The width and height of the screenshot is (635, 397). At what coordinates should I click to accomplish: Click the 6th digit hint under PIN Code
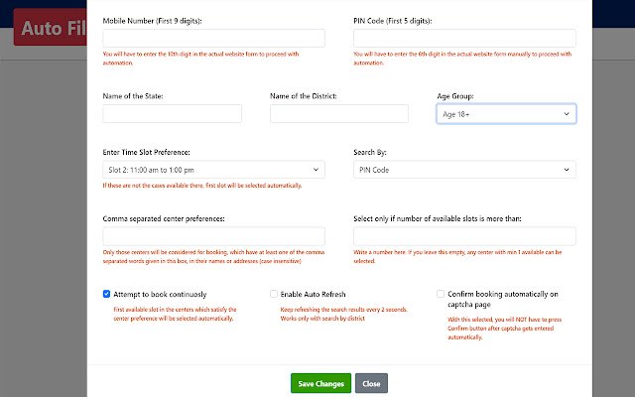tap(462, 59)
